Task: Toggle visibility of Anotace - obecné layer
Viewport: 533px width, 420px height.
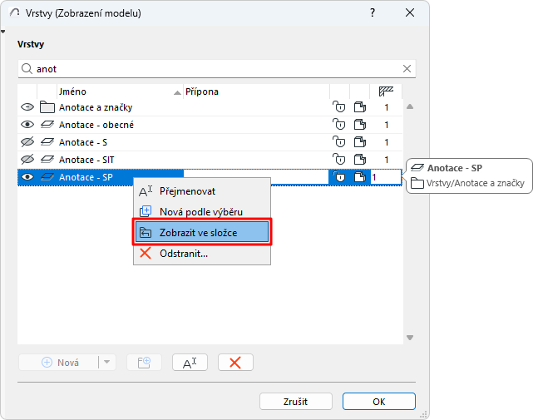Action: (27, 125)
